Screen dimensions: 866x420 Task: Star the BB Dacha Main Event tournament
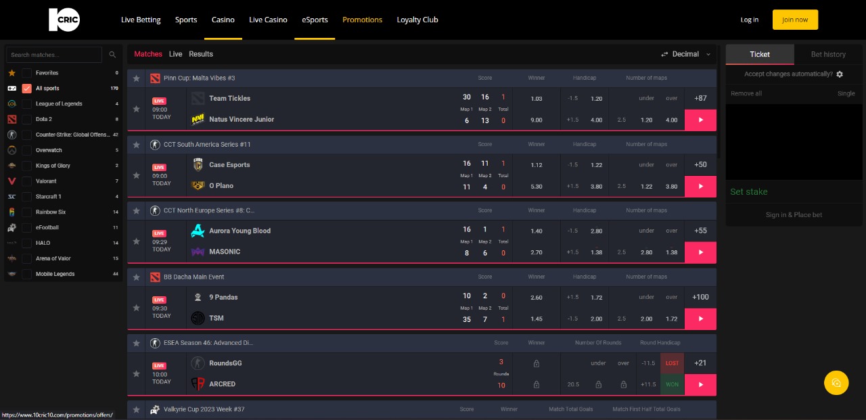136,277
